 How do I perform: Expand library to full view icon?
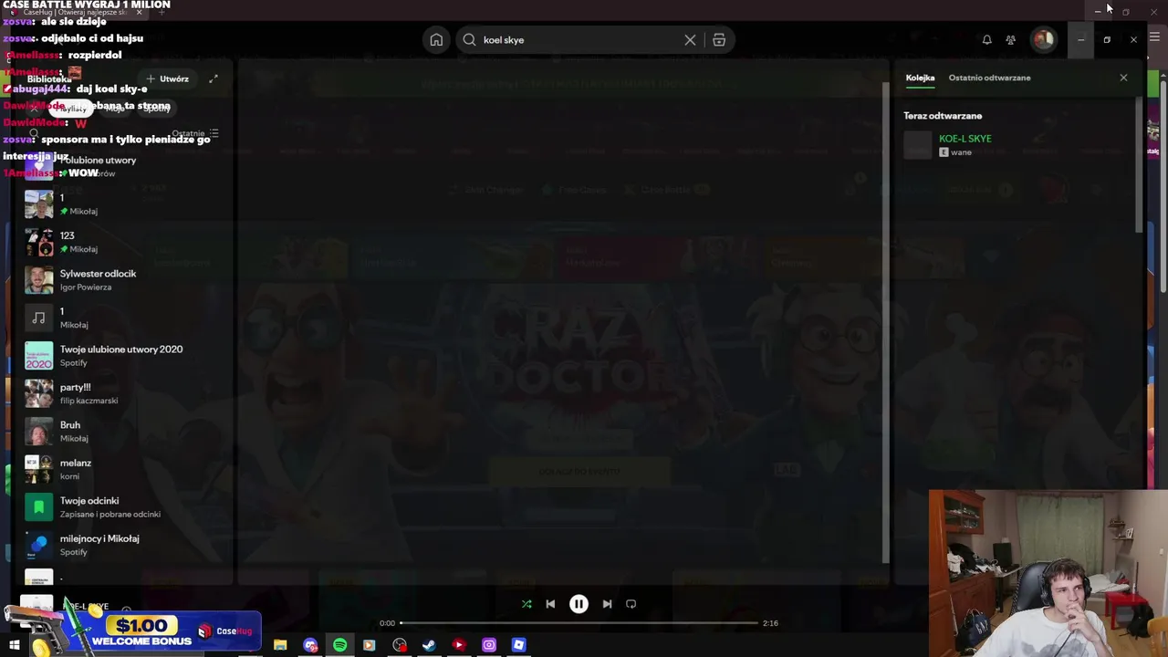tap(214, 78)
